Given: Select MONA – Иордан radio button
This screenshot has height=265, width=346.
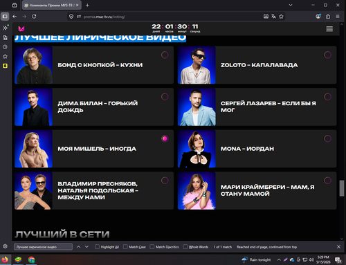Looking at the screenshot, I should (x=328, y=138).
